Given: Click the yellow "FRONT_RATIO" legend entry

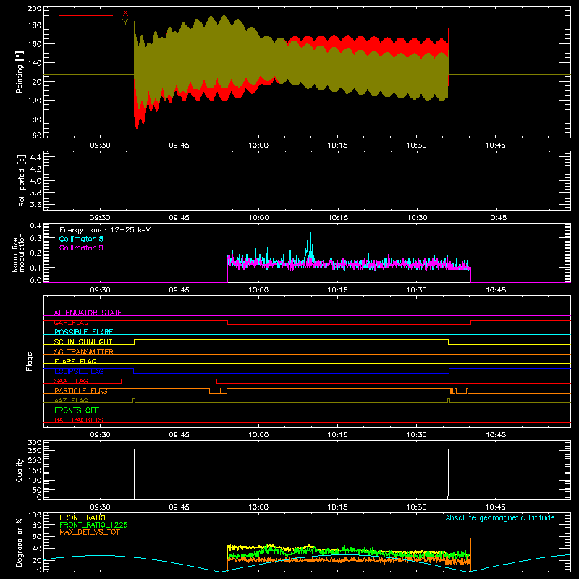Looking at the screenshot, I should pos(83,517).
